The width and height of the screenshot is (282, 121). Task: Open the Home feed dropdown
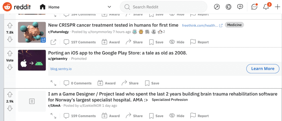coord(75,7)
